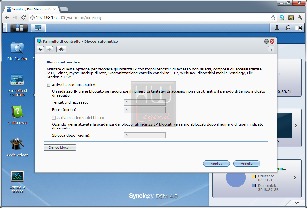Click the Applica button
307x208 pixels.
point(217,164)
